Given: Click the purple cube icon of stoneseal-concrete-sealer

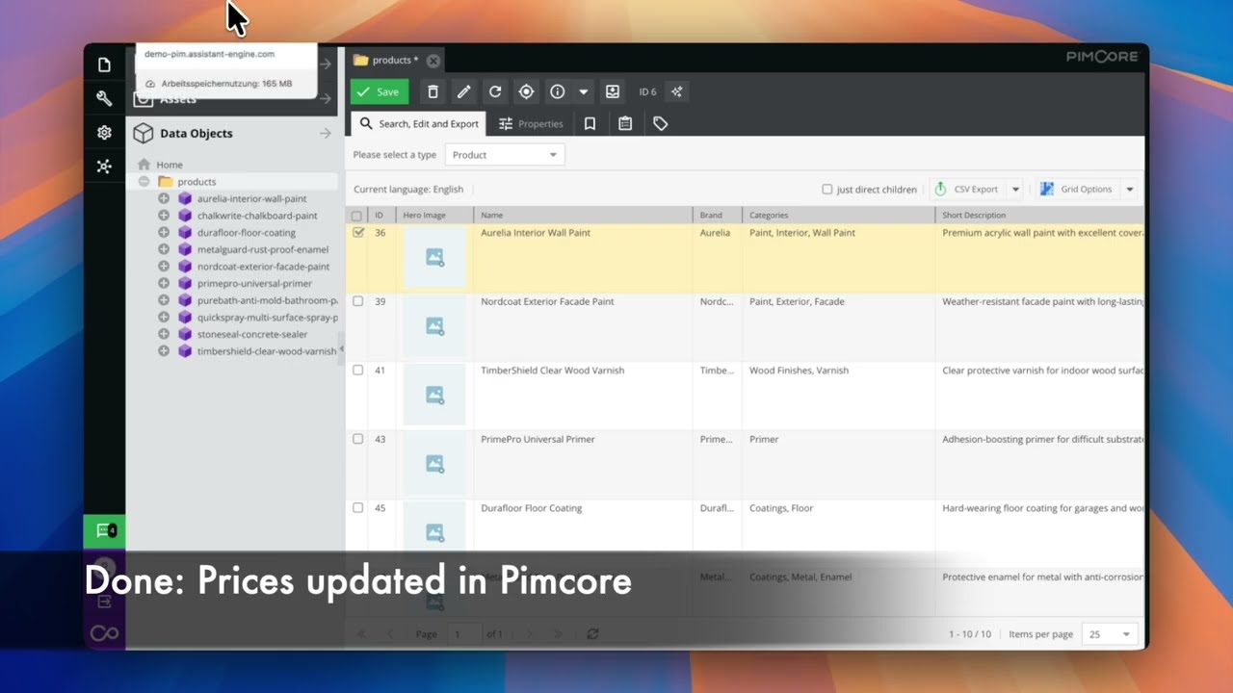Looking at the screenshot, I should [x=185, y=334].
